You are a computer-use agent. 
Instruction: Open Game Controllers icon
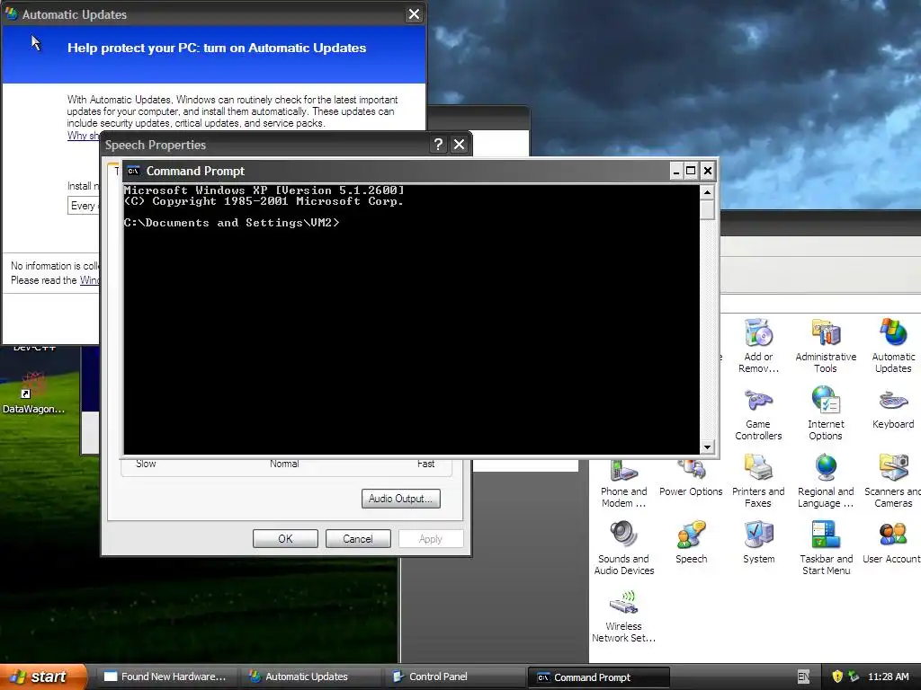(758, 413)
